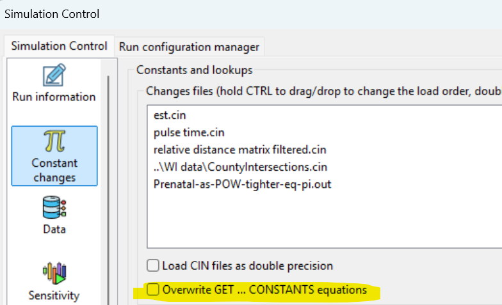Click the Simulation Control window title

52,14
